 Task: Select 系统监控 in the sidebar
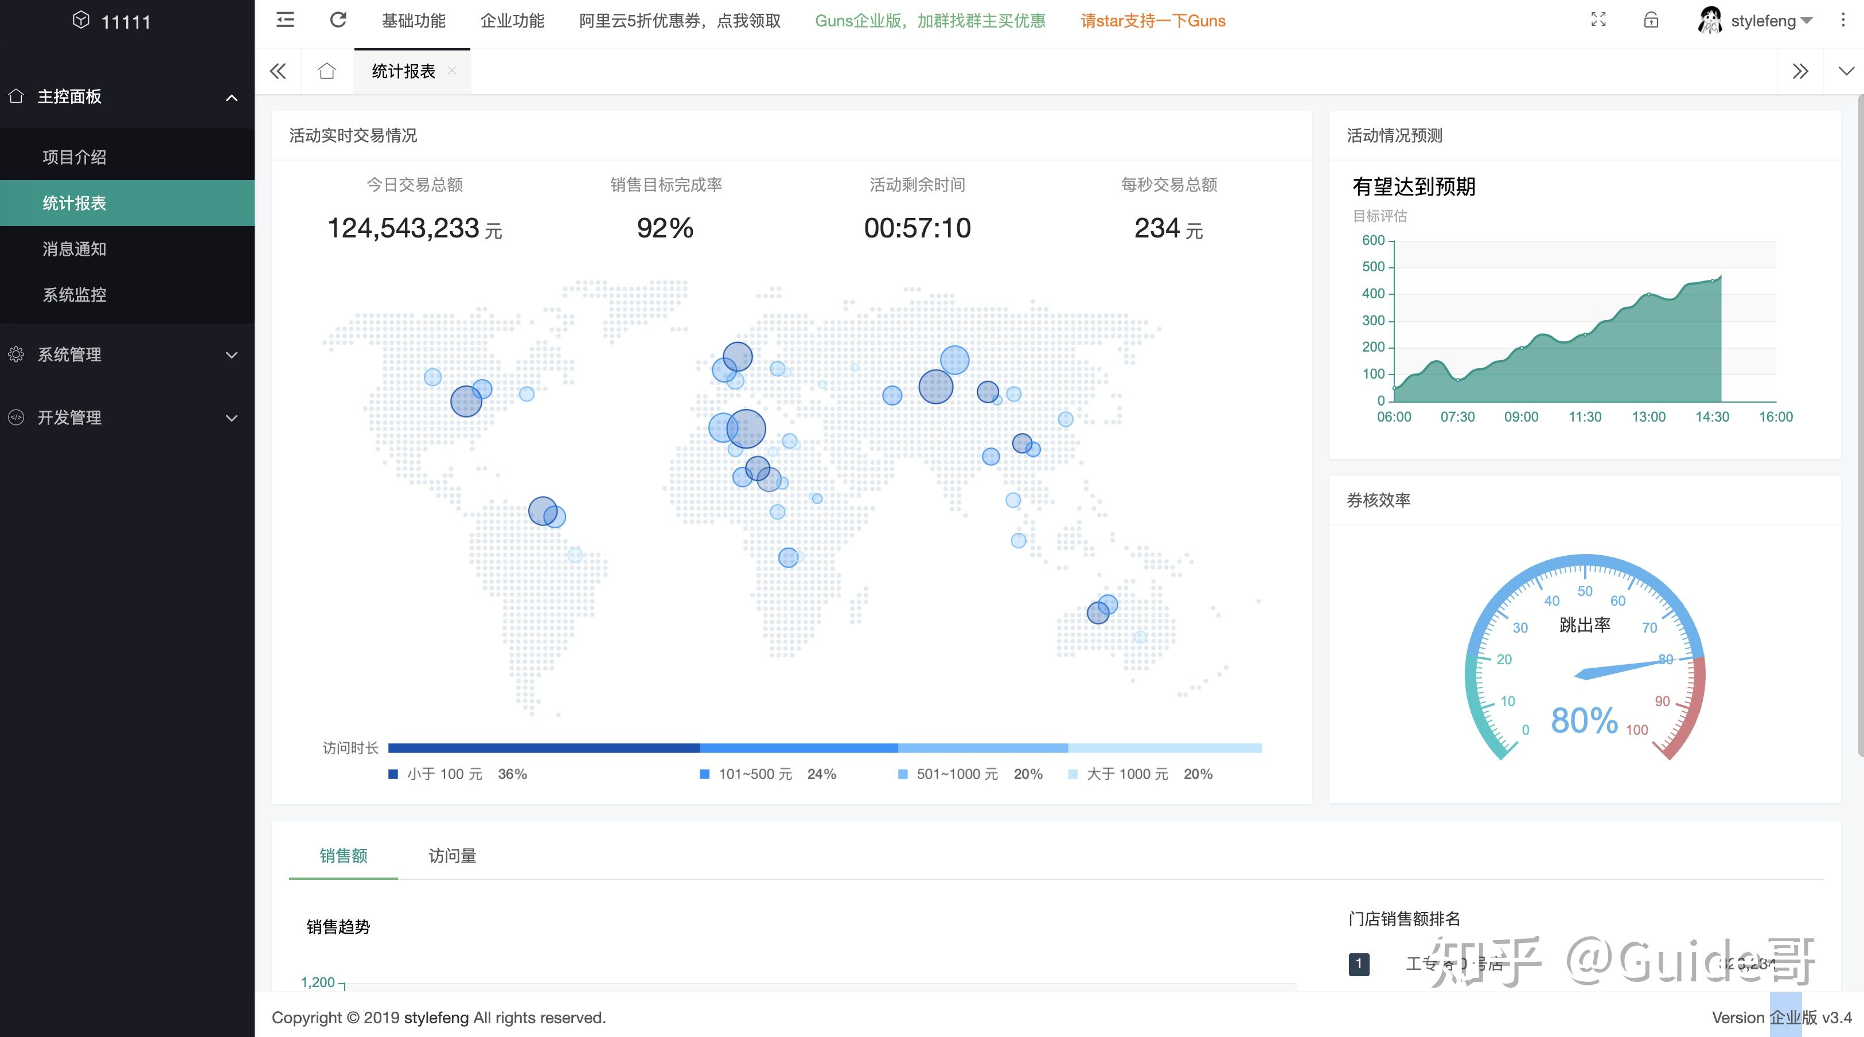pos(75,295)
